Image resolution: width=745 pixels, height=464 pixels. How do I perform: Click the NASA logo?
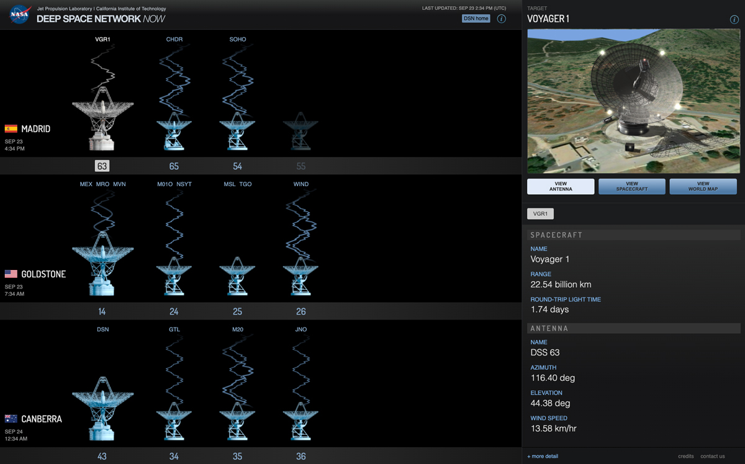point(20,14)
